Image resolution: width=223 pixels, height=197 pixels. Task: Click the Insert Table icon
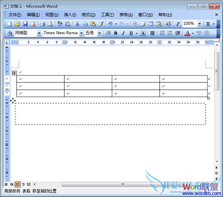(x=151, y=24)
